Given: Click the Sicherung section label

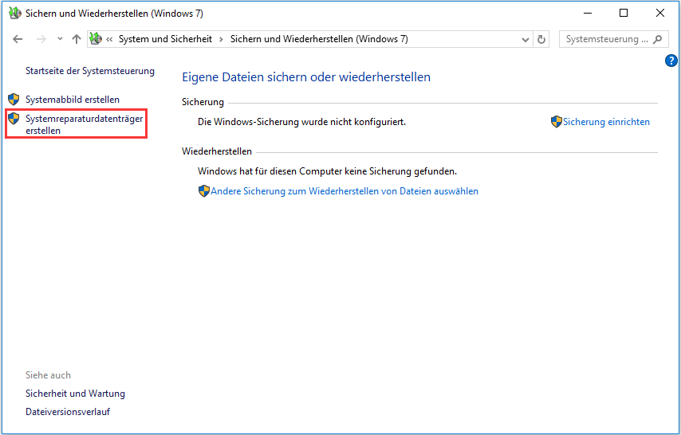Looking at the screenshot, I should pyautogui.click(x=203, y=103).
